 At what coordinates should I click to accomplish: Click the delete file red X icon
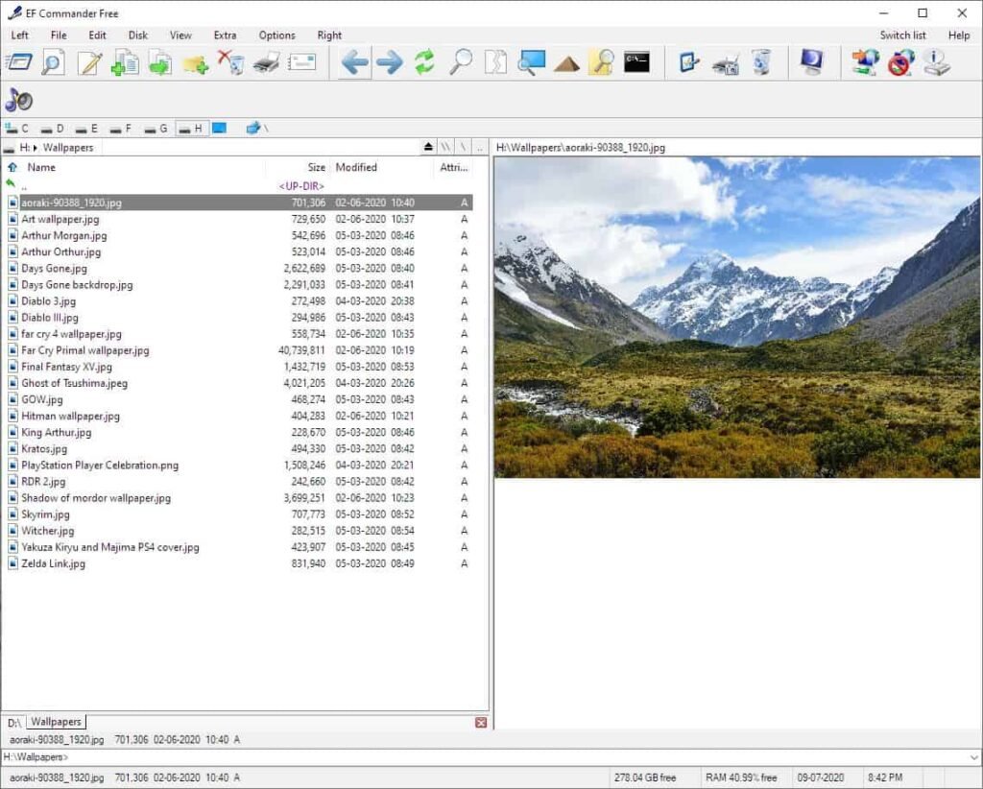231,62
